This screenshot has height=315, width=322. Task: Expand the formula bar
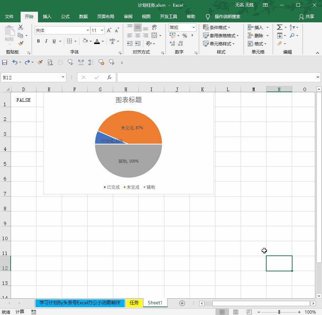[318, 77]
